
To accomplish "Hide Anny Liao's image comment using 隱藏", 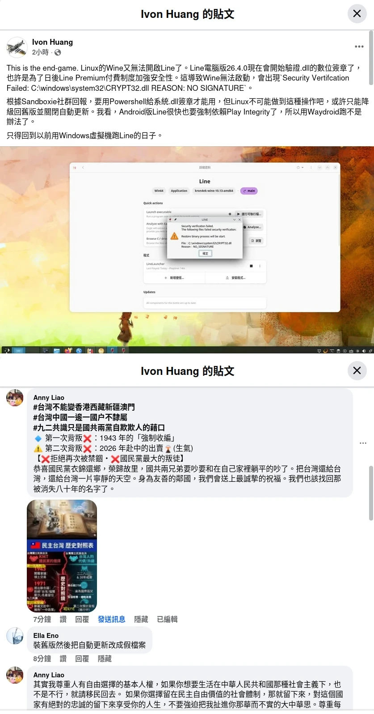I will [141, 619].
